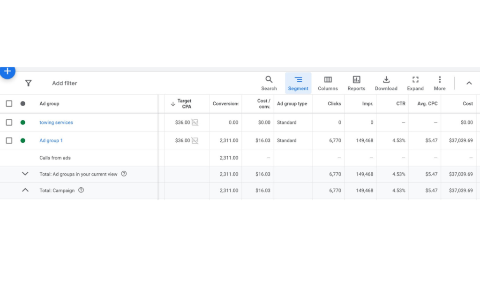Open the Reports option
Viewport: 480px width, 299px height.
pos(356,83)
